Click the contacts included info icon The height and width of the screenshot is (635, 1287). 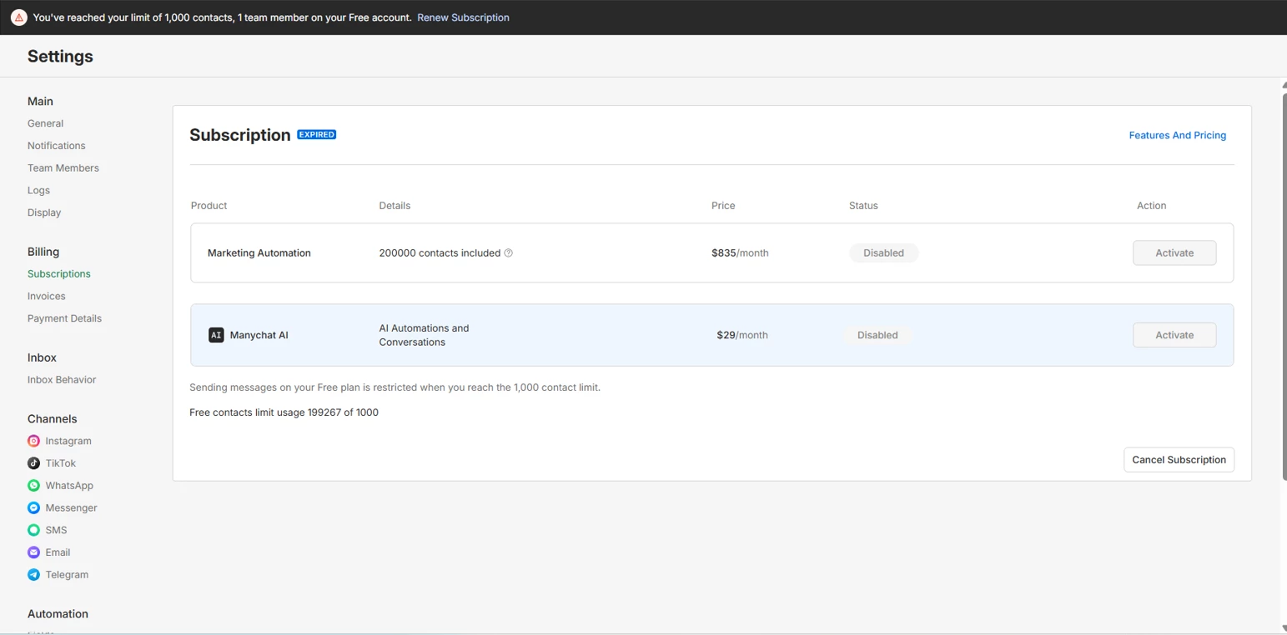(x=509, y=253)
